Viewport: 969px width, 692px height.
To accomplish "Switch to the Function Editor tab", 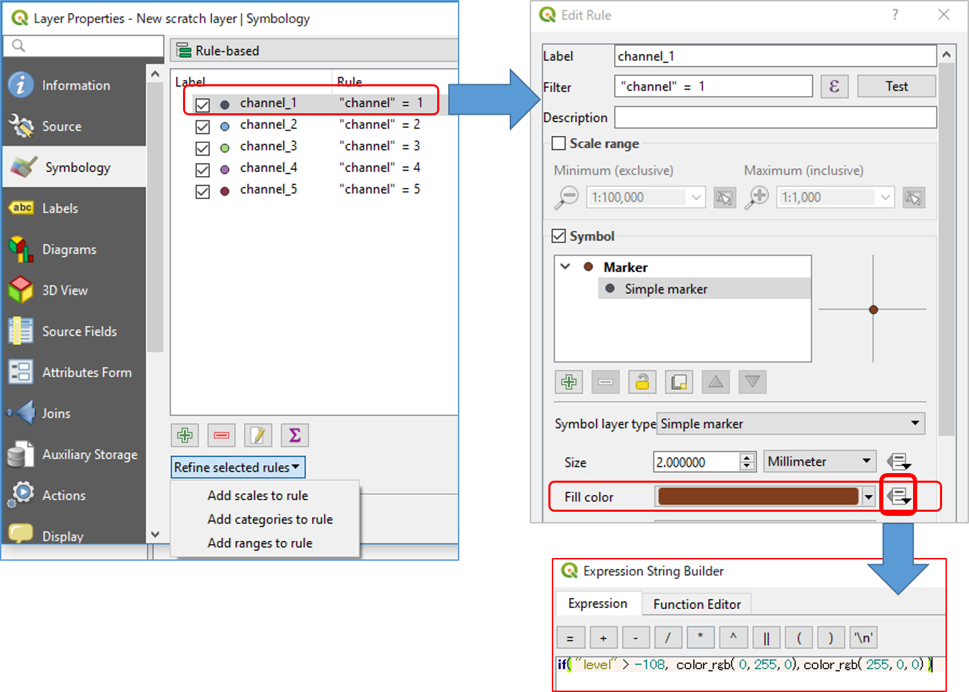I will [x=696, y=604].
